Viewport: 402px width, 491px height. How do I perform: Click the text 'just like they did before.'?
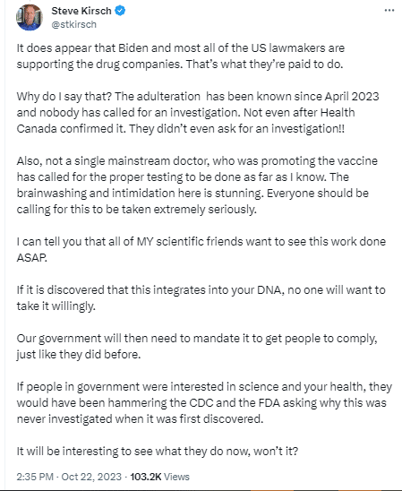pos(79,355)
